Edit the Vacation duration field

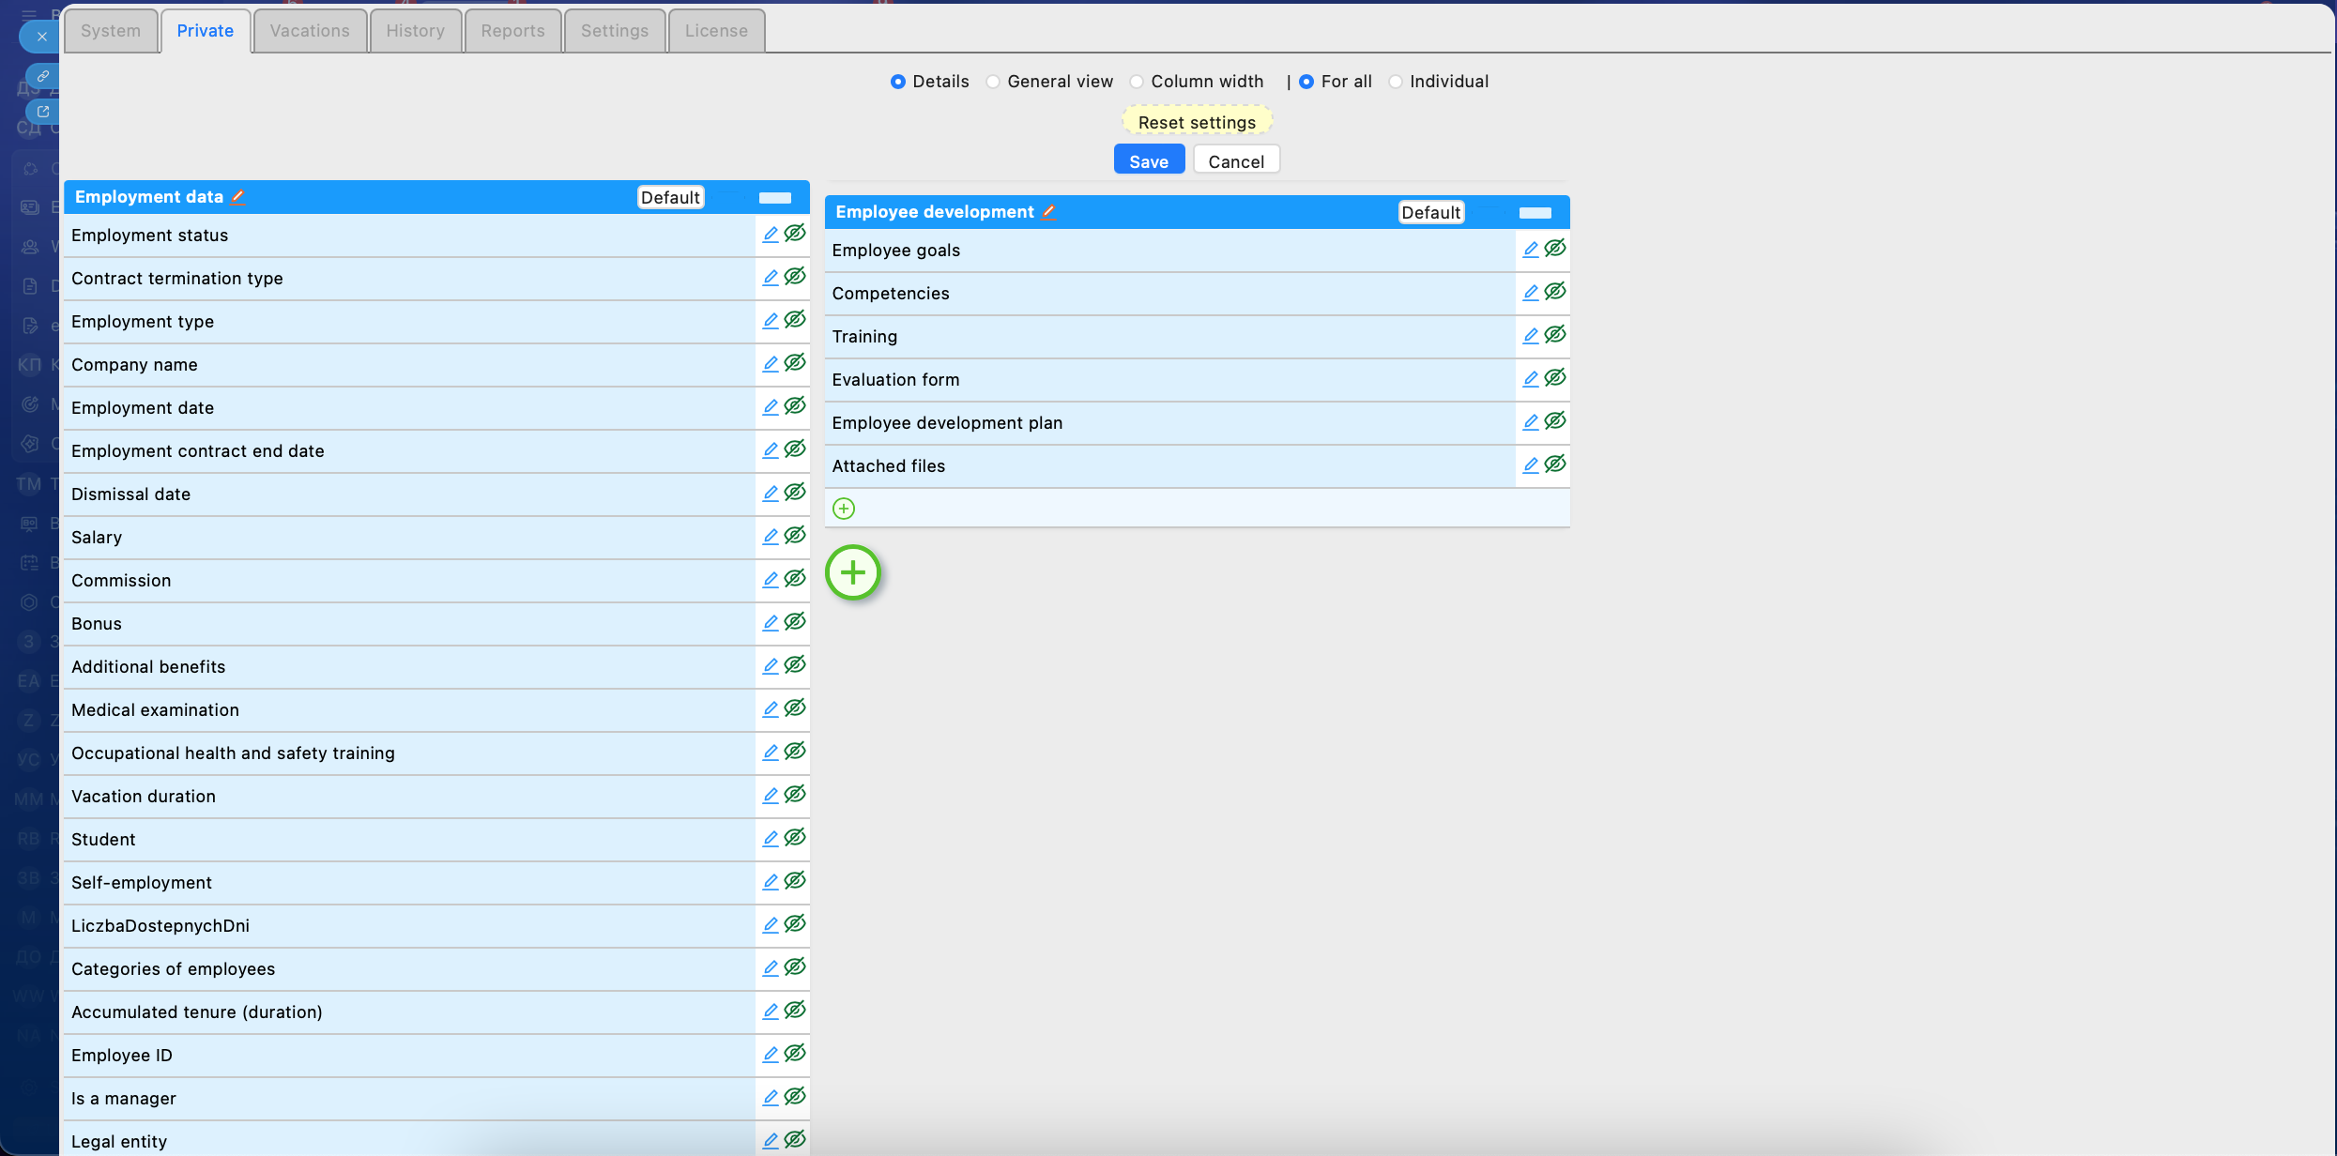pyautogui.click(x=771, y=796)
